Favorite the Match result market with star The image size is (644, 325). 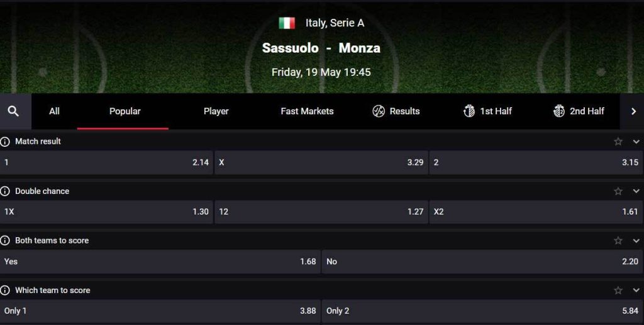click(x=618, y=142)
